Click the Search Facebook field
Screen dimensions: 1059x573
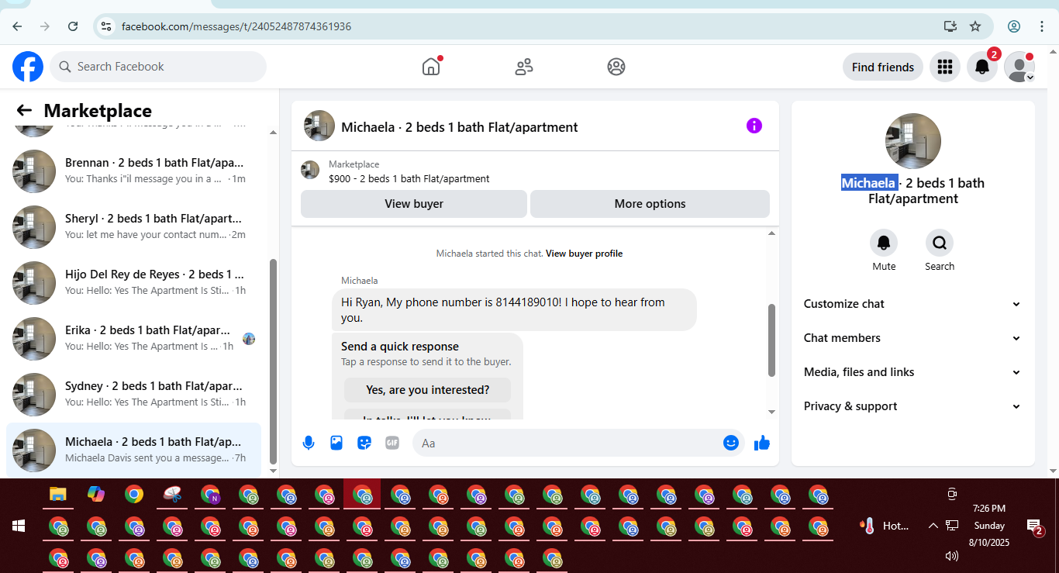click(158, 67)
